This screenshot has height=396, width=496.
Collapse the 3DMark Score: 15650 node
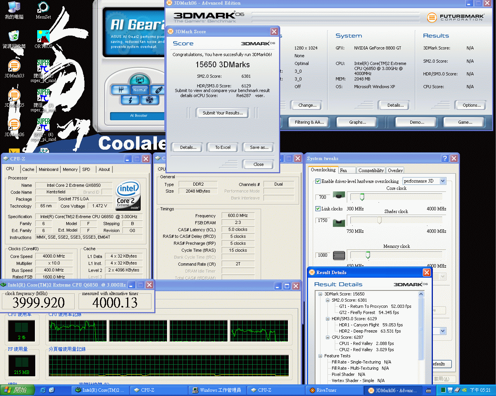coord(320,294)
